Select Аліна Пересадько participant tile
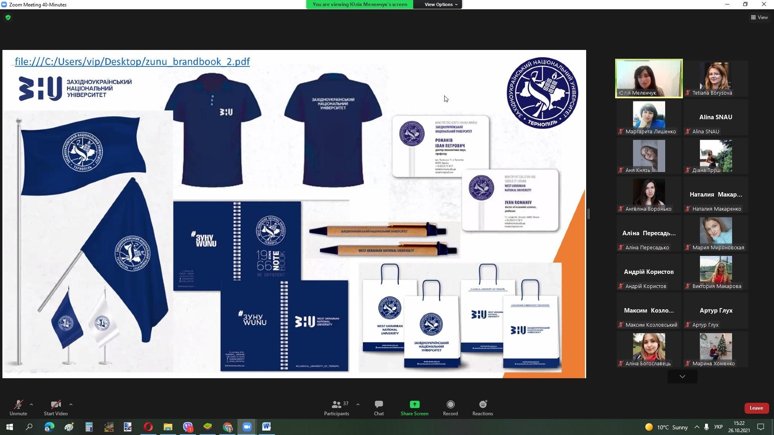This screenshot has height=435, width=774. tap(649, 233)
